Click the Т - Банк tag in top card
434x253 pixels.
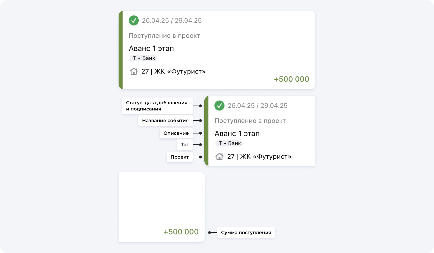coord(144,58)
